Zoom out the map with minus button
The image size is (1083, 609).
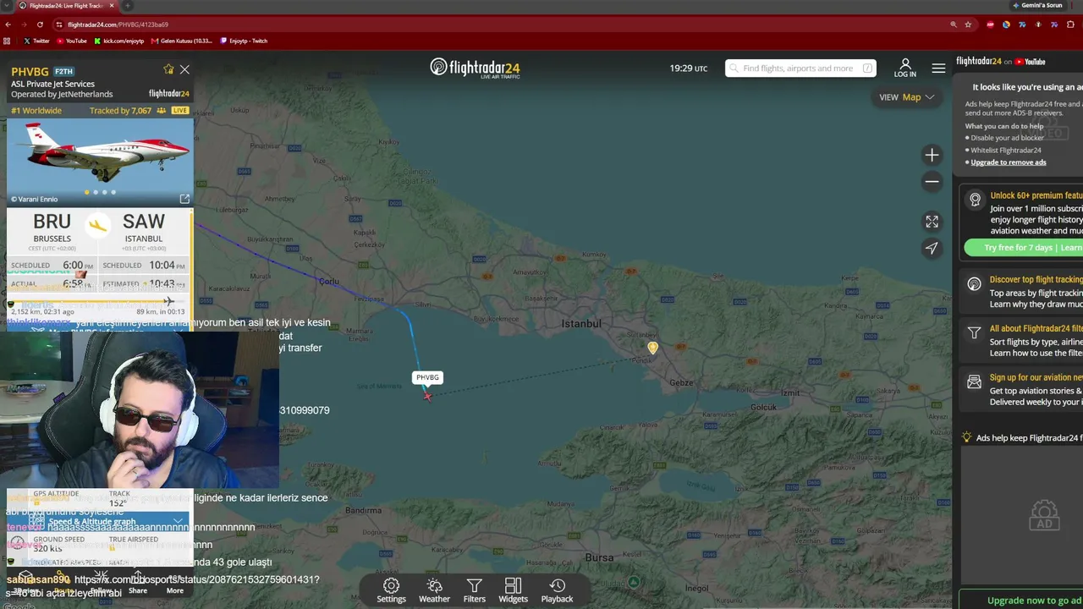[932, 181]
